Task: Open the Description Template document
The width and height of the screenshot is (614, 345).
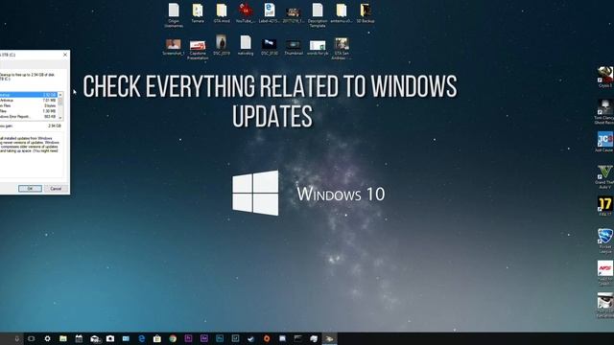Action: click(318, 15)
